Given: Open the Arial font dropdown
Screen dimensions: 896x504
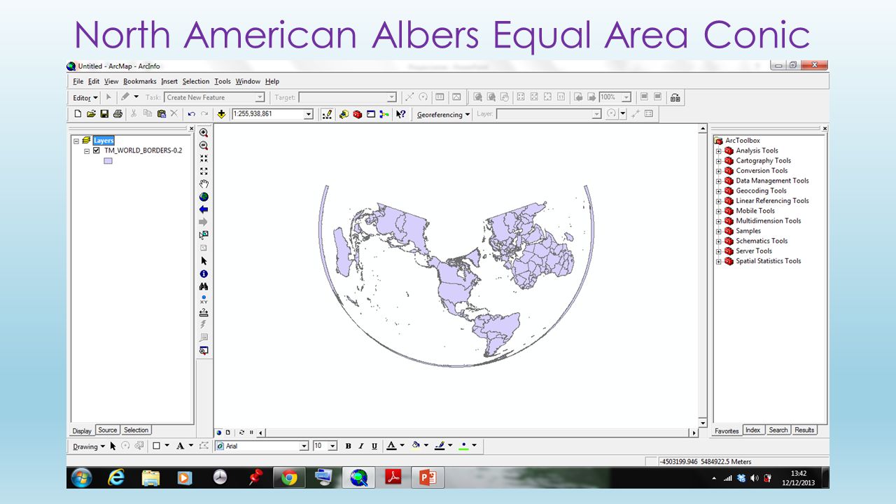Looking at the screenshot, I should pyautogui.click(x=304, y=446).
